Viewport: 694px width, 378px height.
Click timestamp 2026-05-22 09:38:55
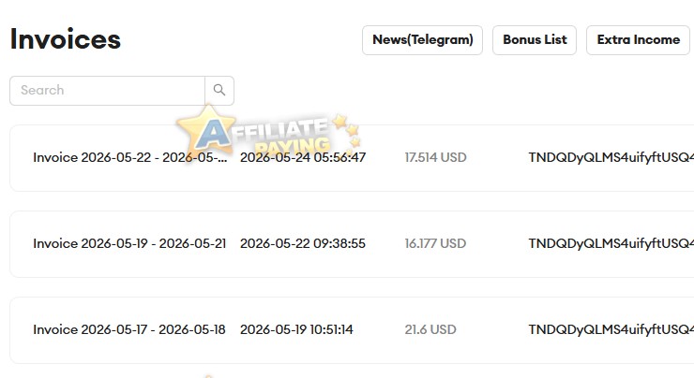303,244
